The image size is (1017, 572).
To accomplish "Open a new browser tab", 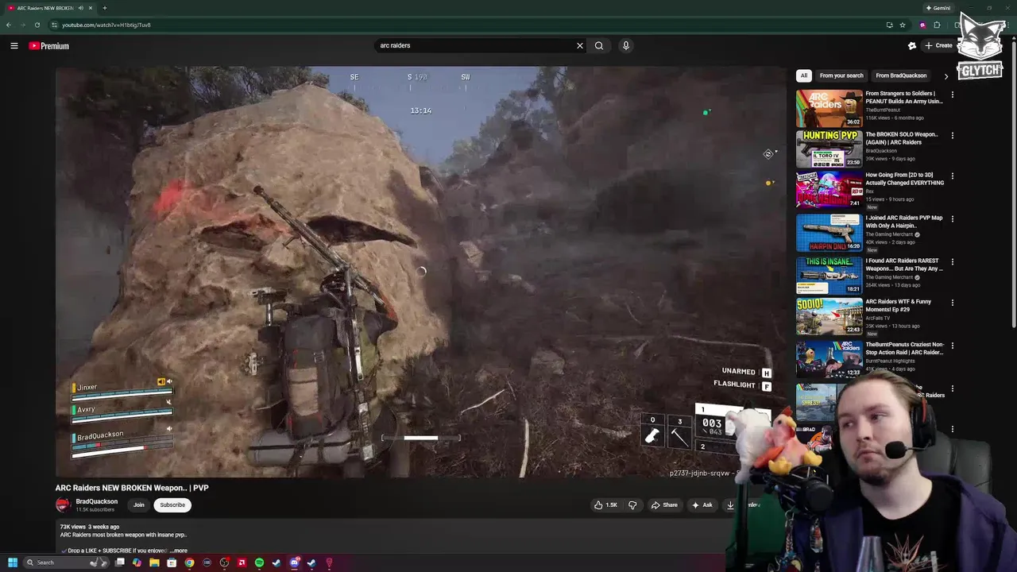I will click(104, 8).
